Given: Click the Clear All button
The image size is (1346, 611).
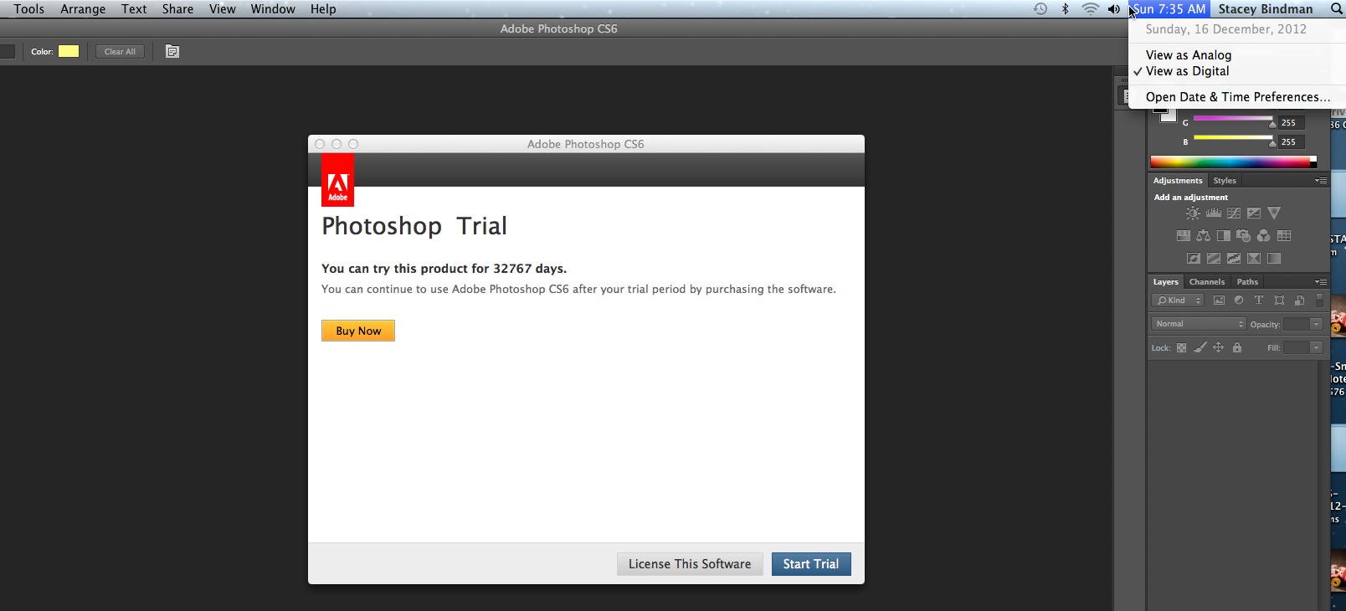Looking at the screenshot, I should coord(120,52).
